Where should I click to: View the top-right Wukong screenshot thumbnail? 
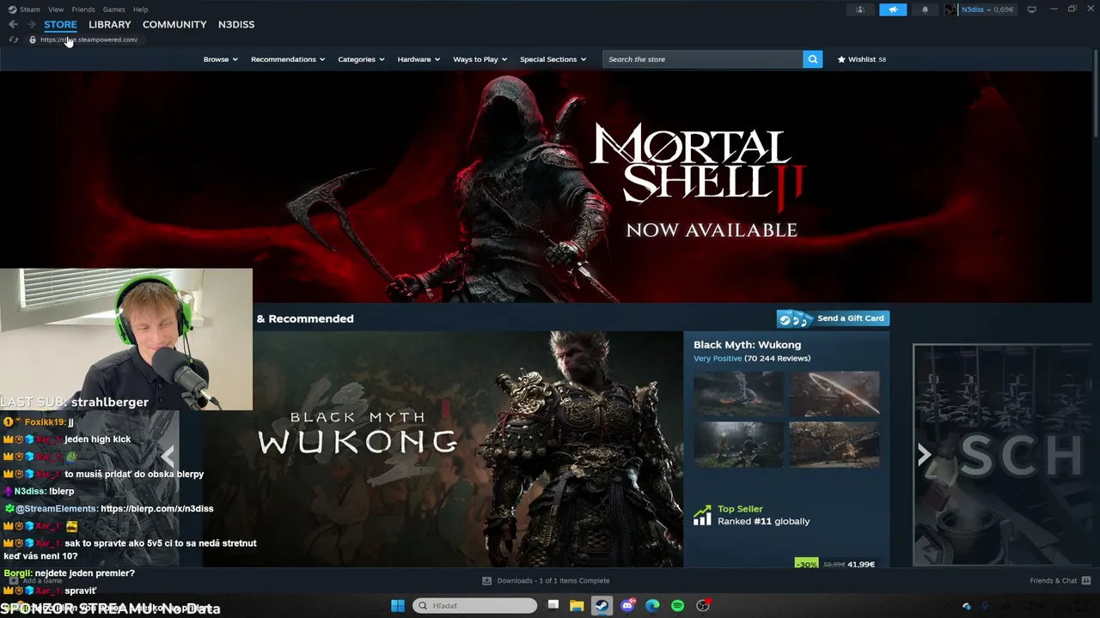(x=834, y=393)
